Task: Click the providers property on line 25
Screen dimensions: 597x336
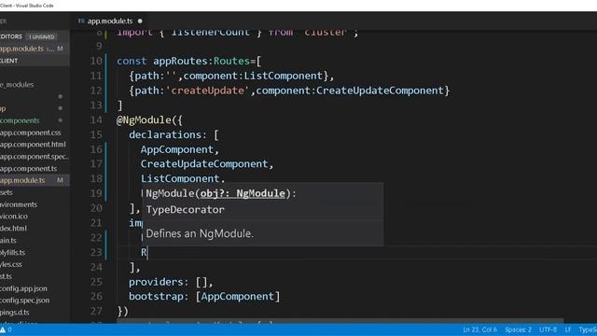Action: coord(156,282)
